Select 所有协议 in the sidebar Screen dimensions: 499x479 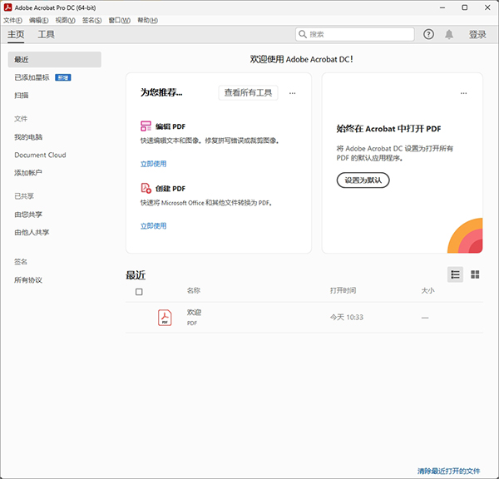pyautogui.click(x=28, y=279)
